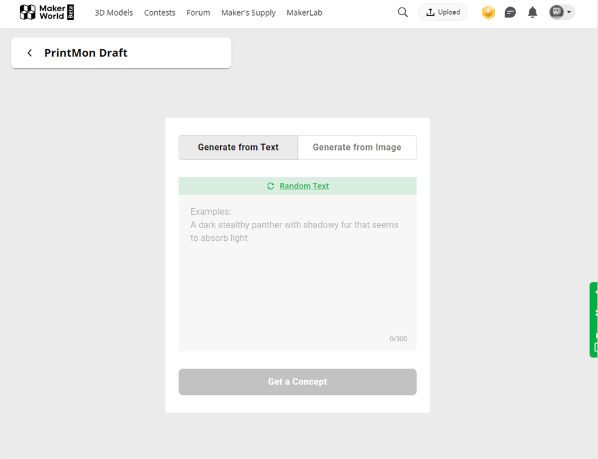Click the Upload button

click(443, 12)
